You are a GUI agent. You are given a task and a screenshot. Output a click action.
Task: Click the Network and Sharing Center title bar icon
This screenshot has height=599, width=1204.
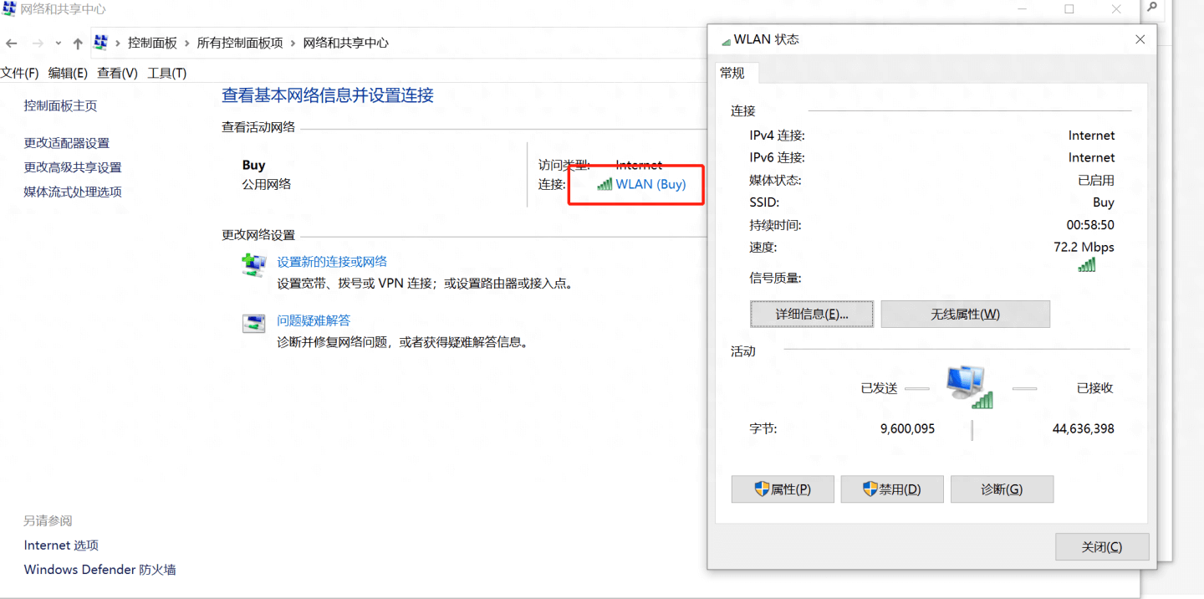click(x=8, y=9)
